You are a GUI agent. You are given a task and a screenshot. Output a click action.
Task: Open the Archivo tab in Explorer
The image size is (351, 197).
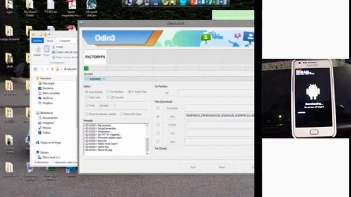coord(38,40)
